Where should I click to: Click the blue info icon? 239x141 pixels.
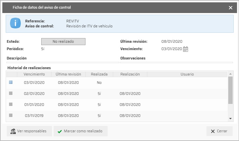[15, 23]
